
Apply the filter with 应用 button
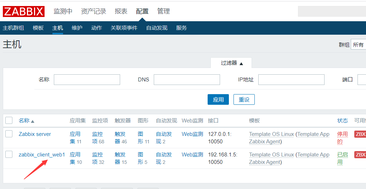218,99
